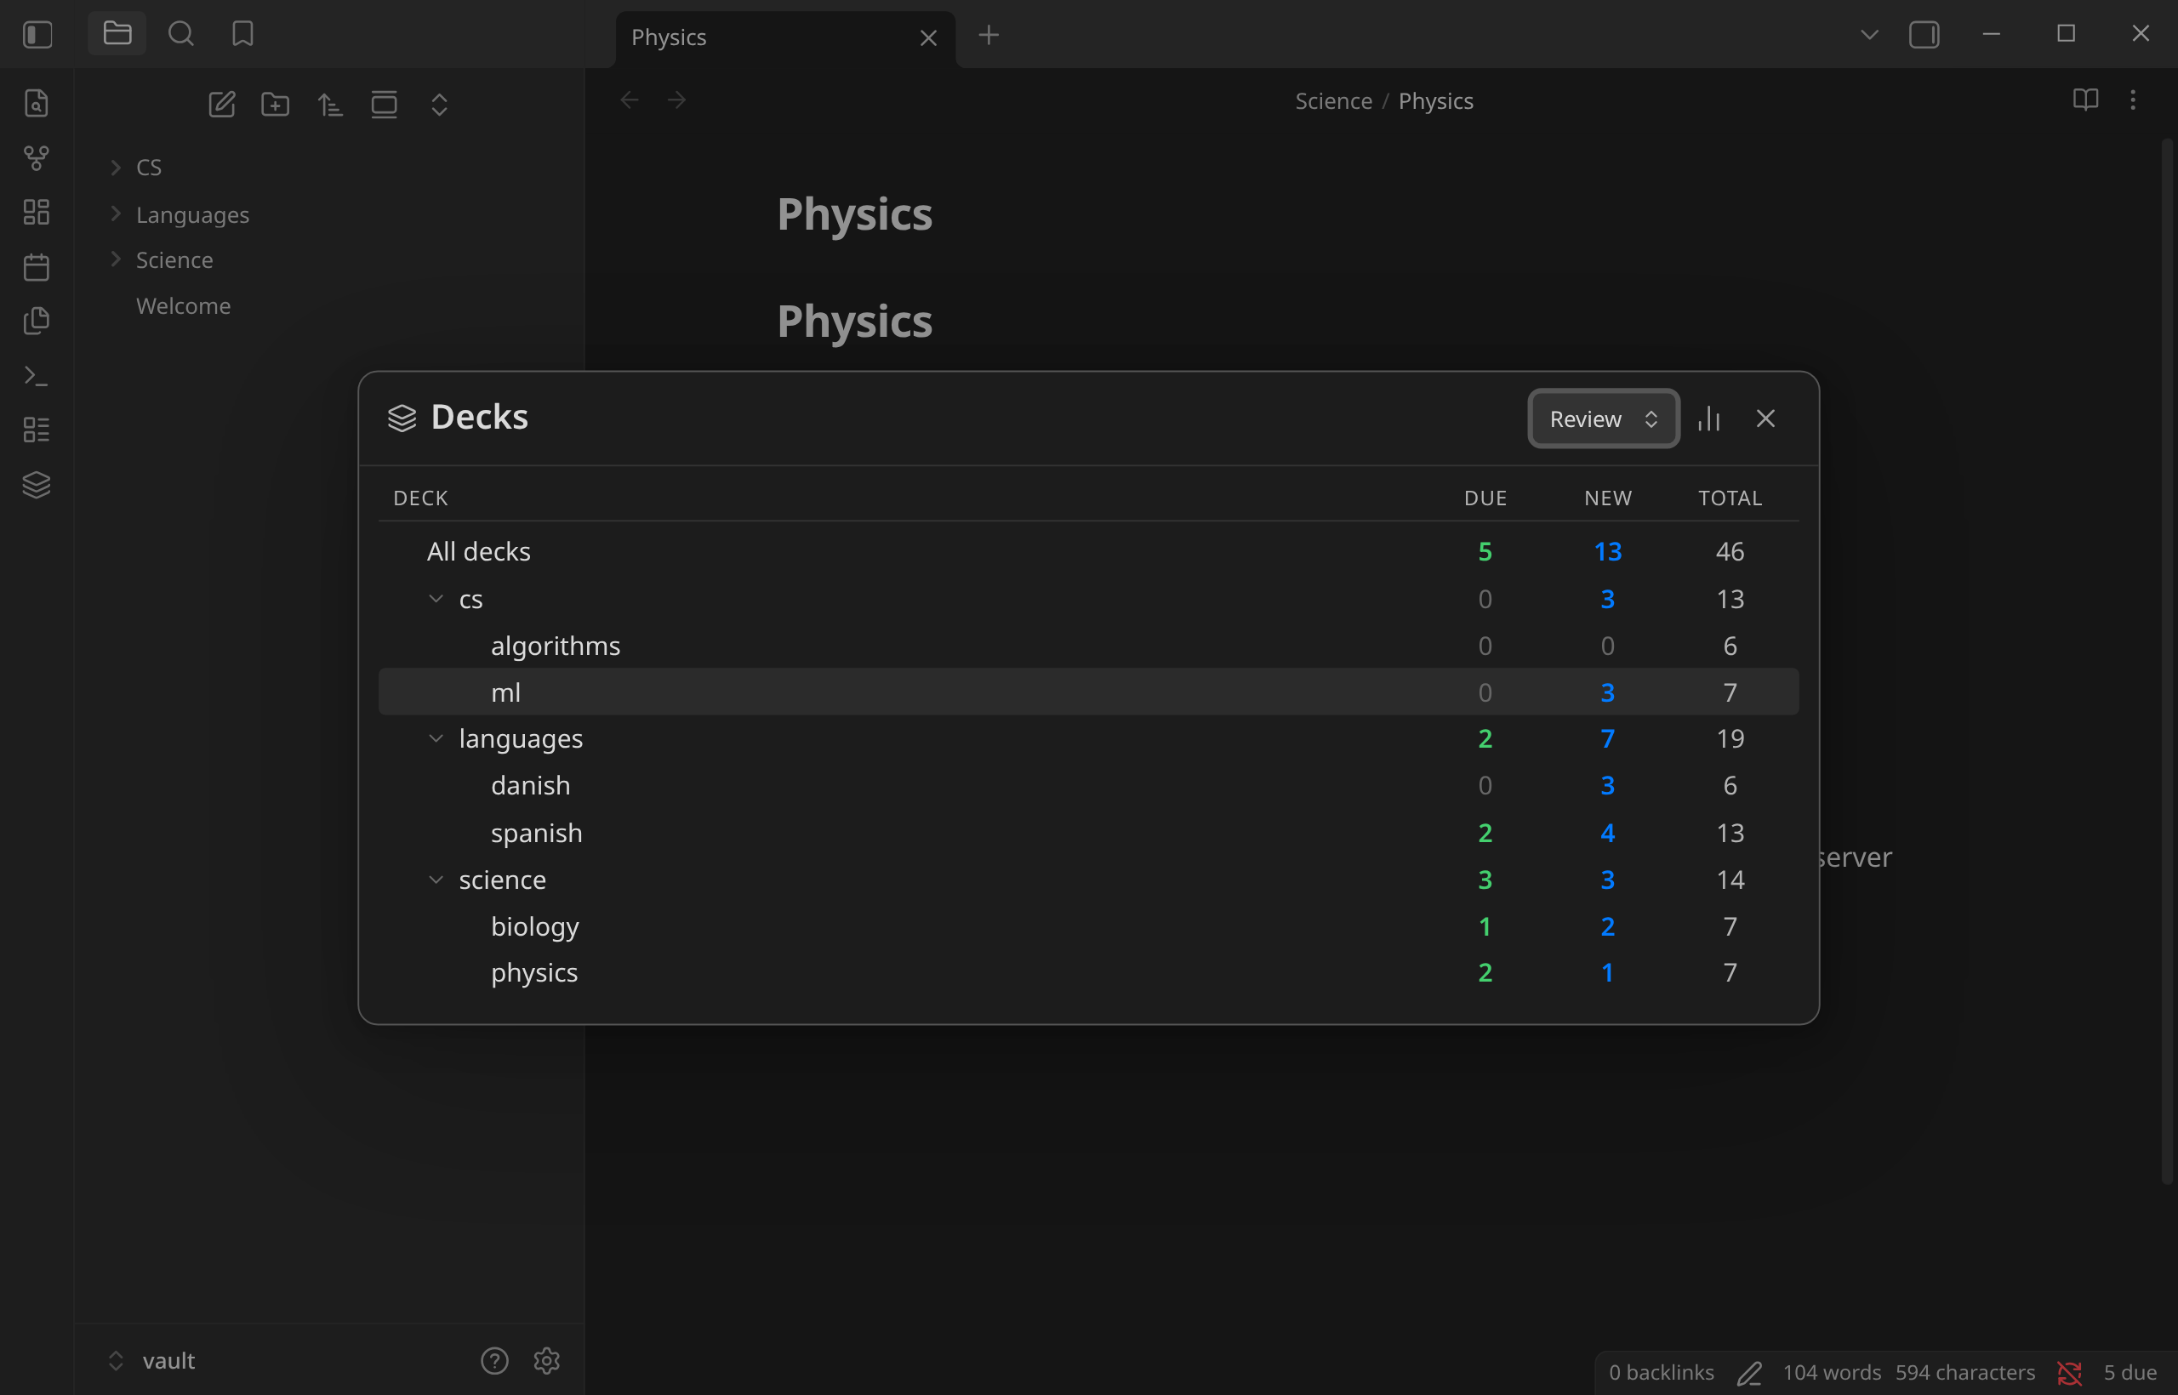The width and height of the screenshot is (2178, 1395).
Task: Click Science in the breadcrumb
Action: [1334, 100]
